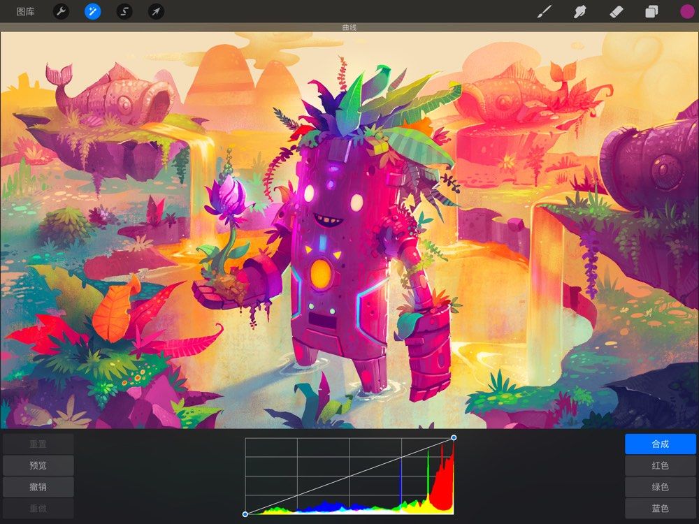Select the Eraser tool
699x524 pixels.
616,12
